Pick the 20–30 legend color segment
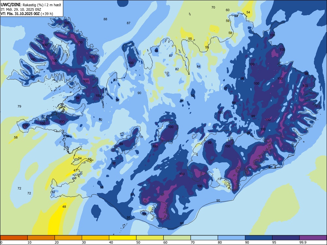Image resolution: width=327 pixels, height=245 pixels. 68,238
